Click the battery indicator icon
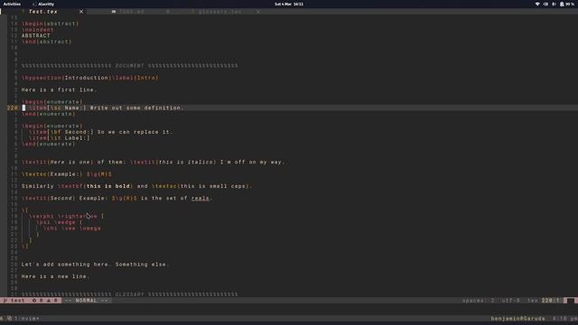Image resolution: width=578 pixels, height=325 pixels. 562,4
